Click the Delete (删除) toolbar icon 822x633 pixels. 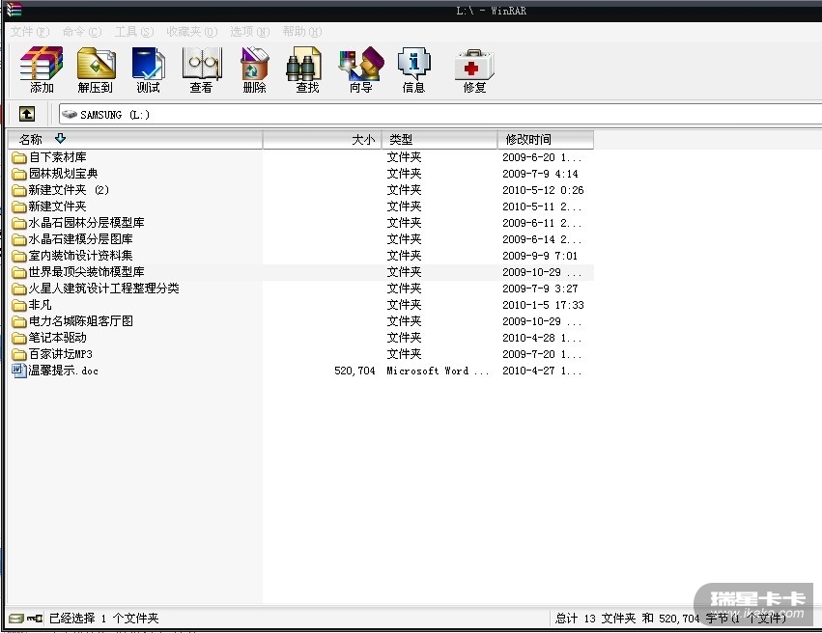255,69
